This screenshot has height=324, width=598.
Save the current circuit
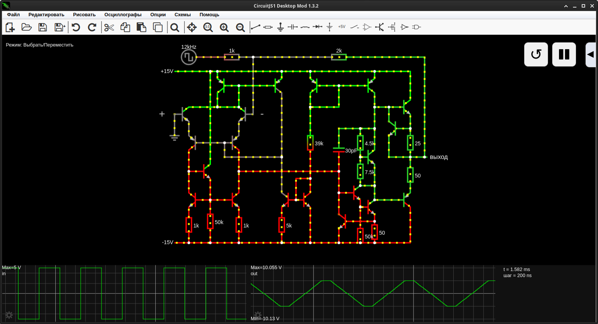[43, 27]
